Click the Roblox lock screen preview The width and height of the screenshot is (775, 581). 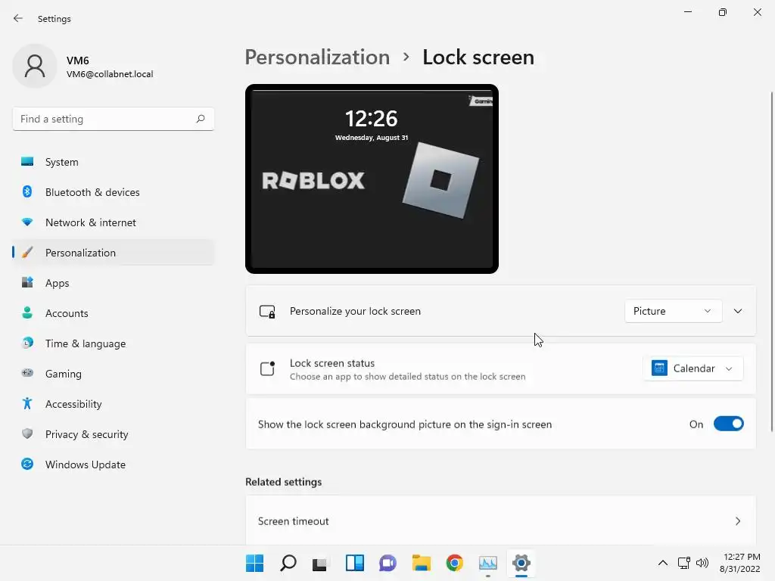tap(372, 179)
